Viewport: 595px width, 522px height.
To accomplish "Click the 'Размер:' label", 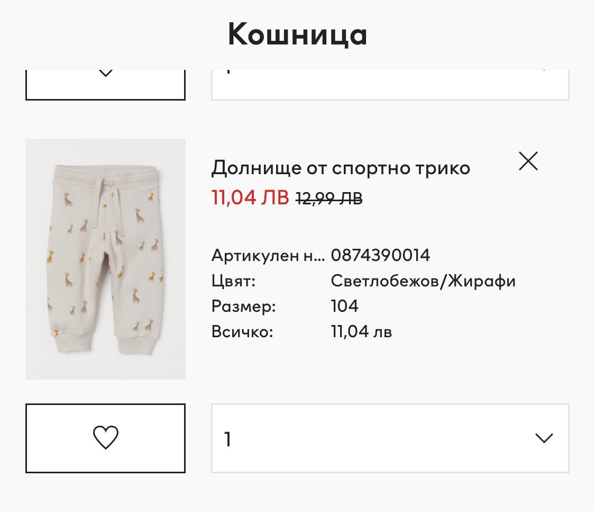I will (243, 306).
